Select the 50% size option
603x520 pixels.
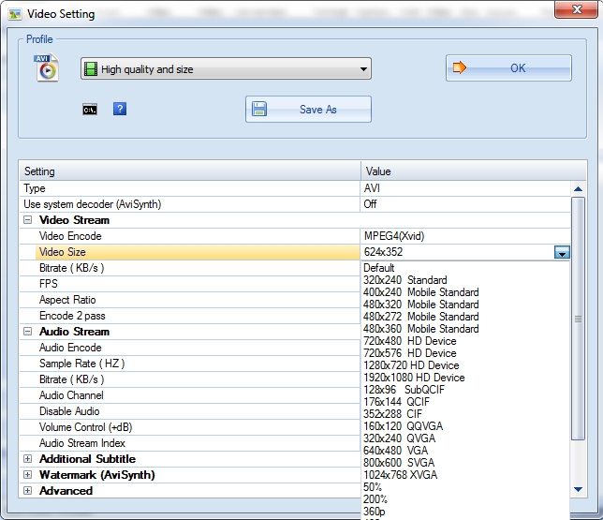point(465,487)
